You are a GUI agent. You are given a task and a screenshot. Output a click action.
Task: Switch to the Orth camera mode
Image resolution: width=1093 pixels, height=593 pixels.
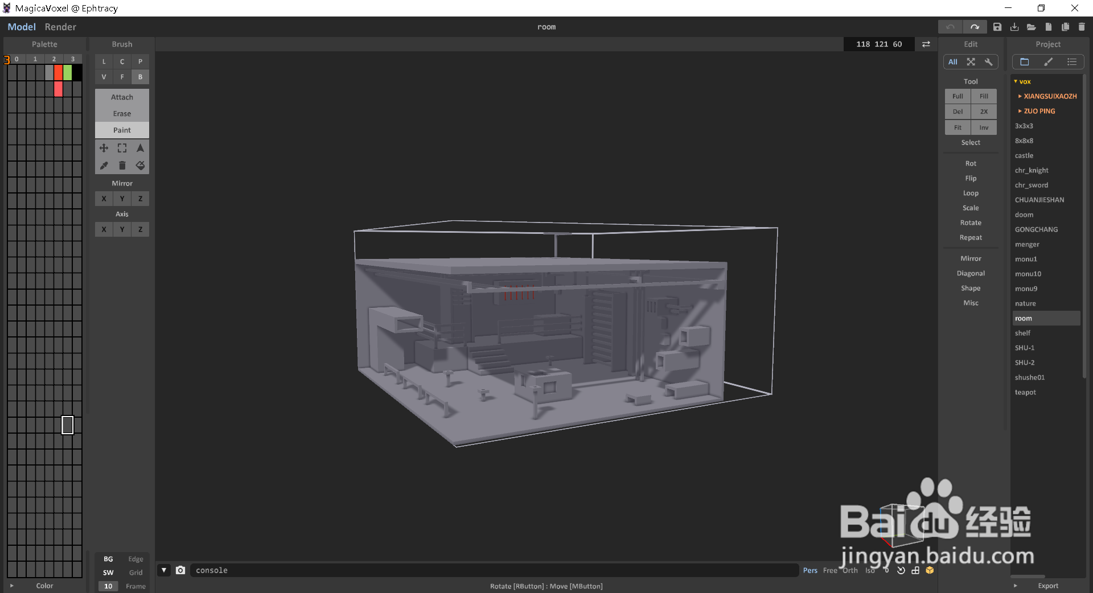coord(850,570)
